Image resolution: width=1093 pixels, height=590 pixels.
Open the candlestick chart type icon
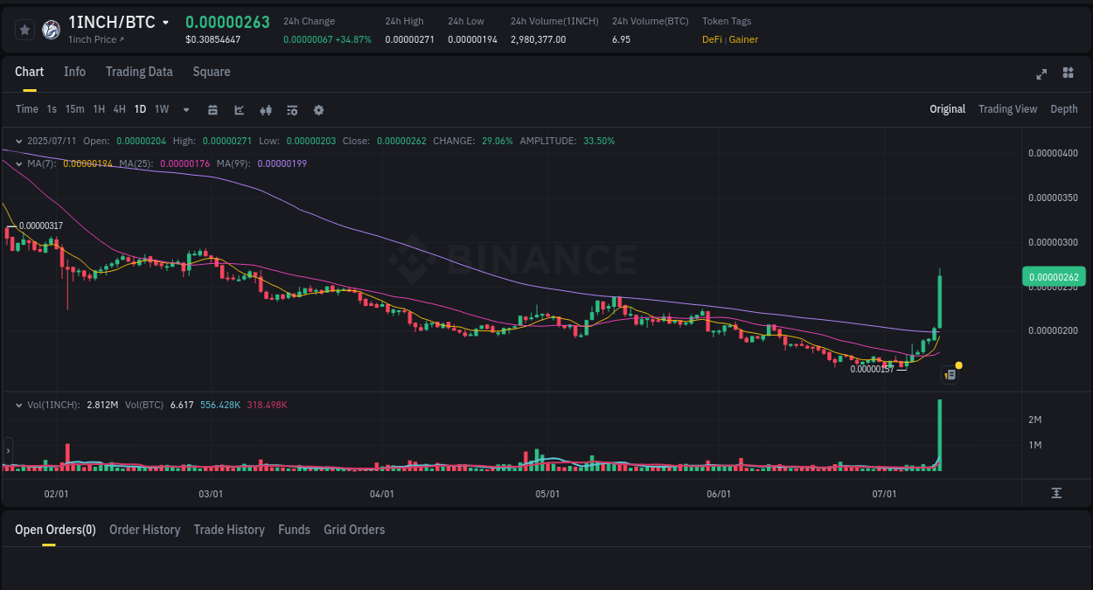coord(266,109)
